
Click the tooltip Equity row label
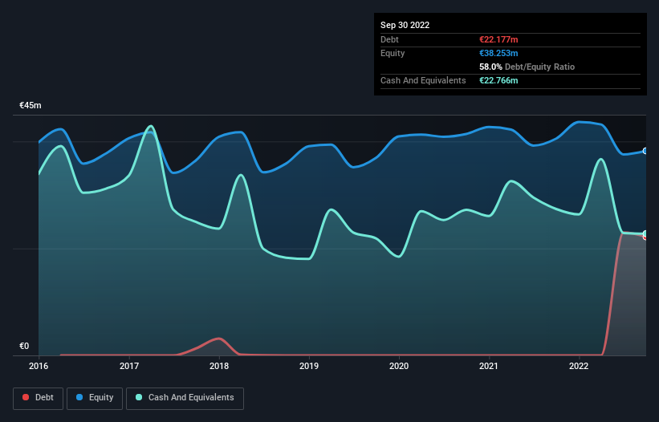click(393, 53)
